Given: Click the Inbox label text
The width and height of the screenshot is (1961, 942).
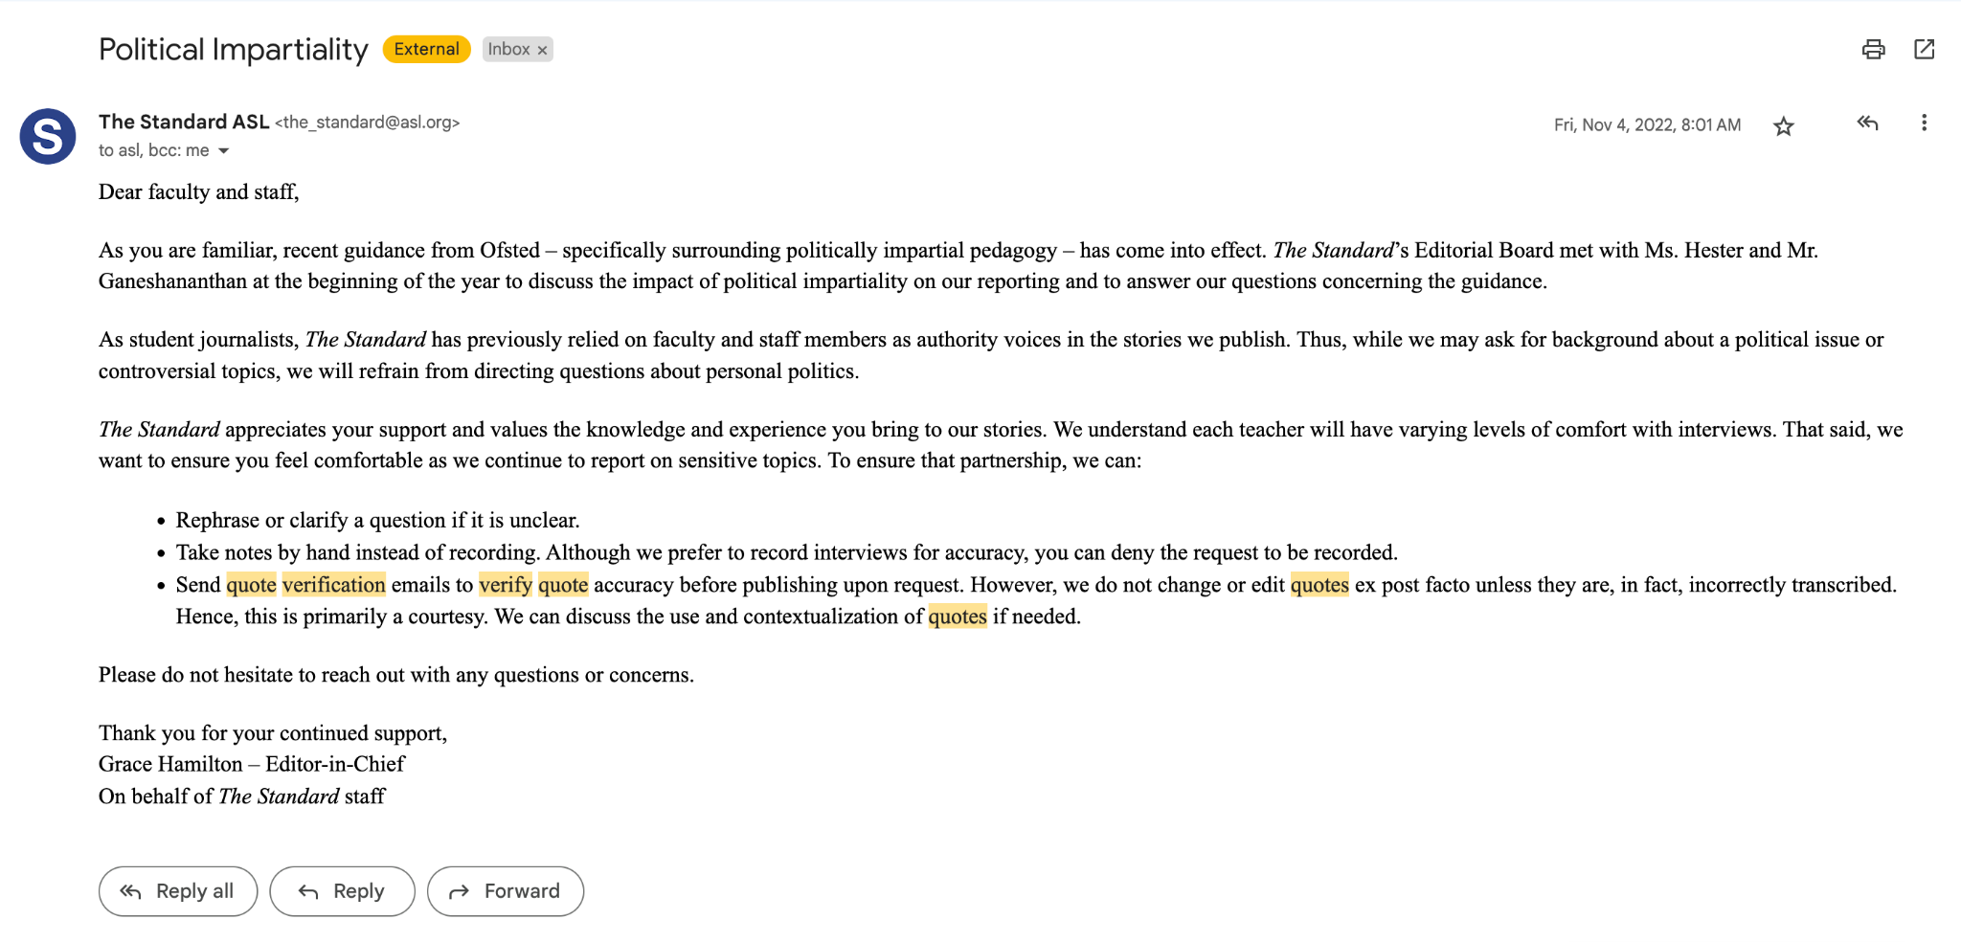Looking at the screenshot, I should (508, 50).
